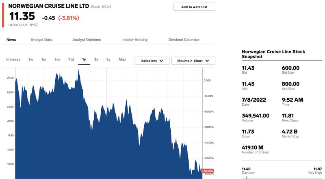
Task: Click the Norwegian Cruise Line Stock Snapshot heading
Action: [x=273, y=54]
